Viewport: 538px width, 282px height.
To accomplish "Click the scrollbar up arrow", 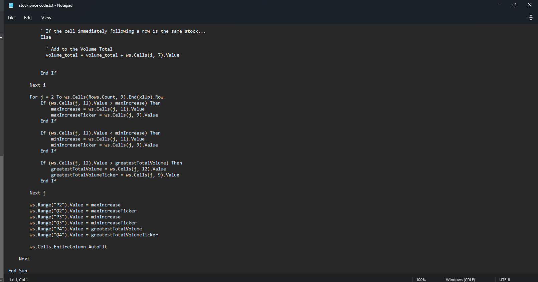I will tap(1, 37).
